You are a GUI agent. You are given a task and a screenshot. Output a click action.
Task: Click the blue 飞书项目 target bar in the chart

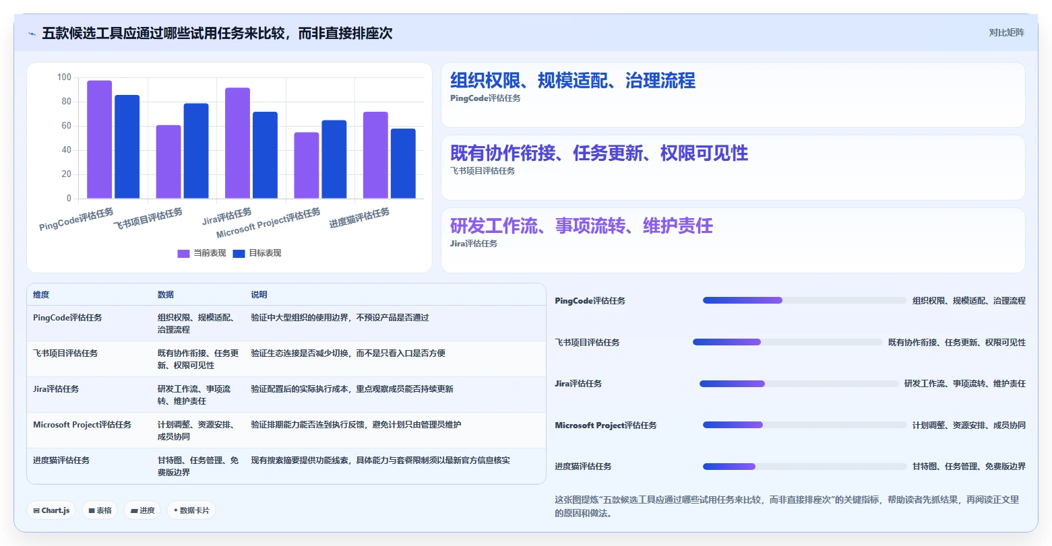[x=196, y=151]
